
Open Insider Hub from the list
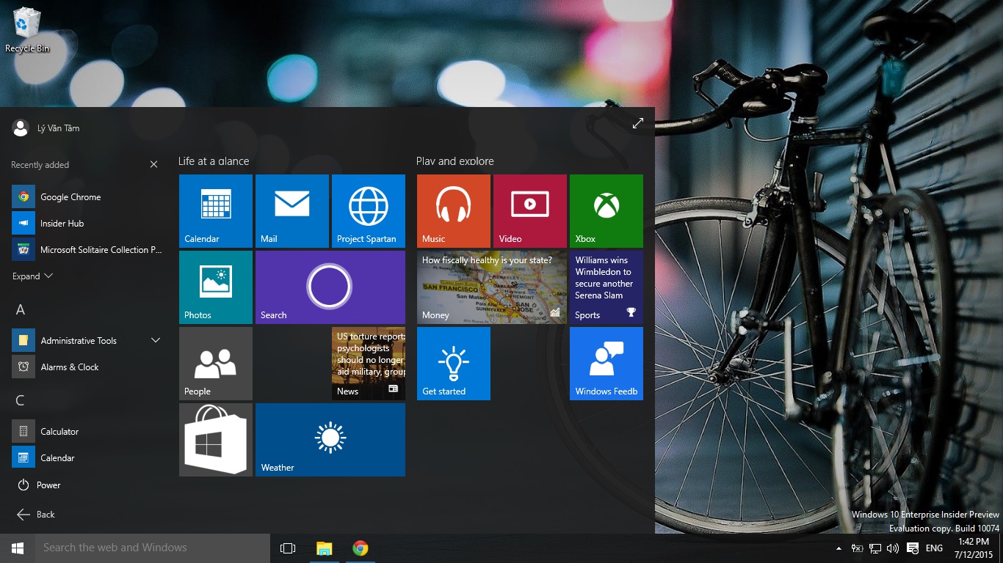(87, 223)
